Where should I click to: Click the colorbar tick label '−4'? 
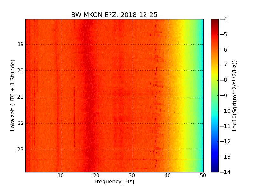224,19
